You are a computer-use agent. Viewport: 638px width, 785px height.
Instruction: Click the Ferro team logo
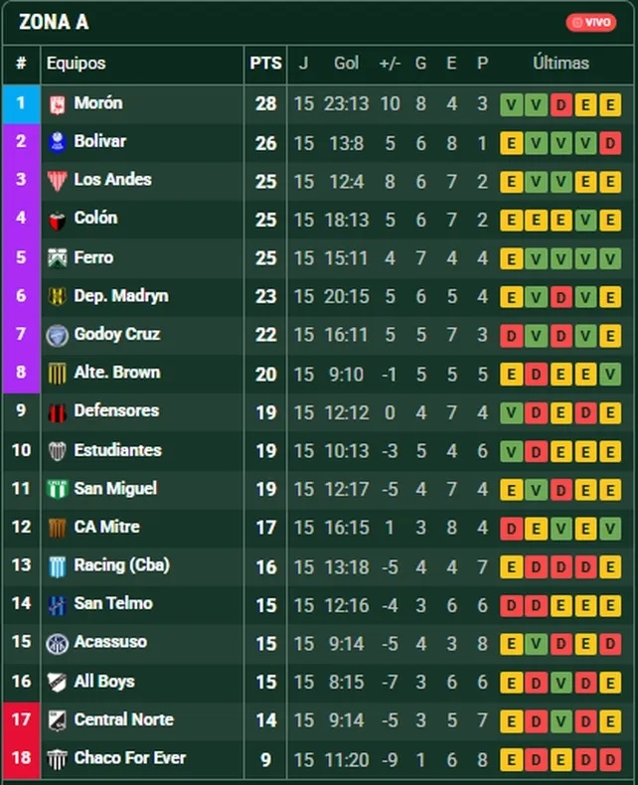(x=57, y=258)
